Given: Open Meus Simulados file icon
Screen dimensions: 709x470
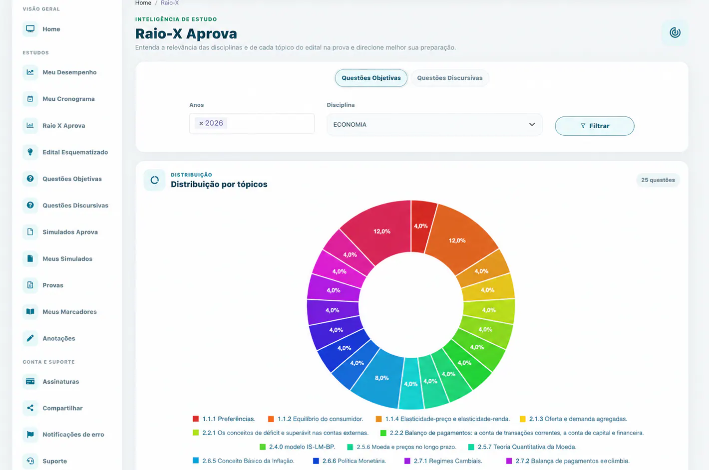Looking at the screenshot, I should coord(30,258).
